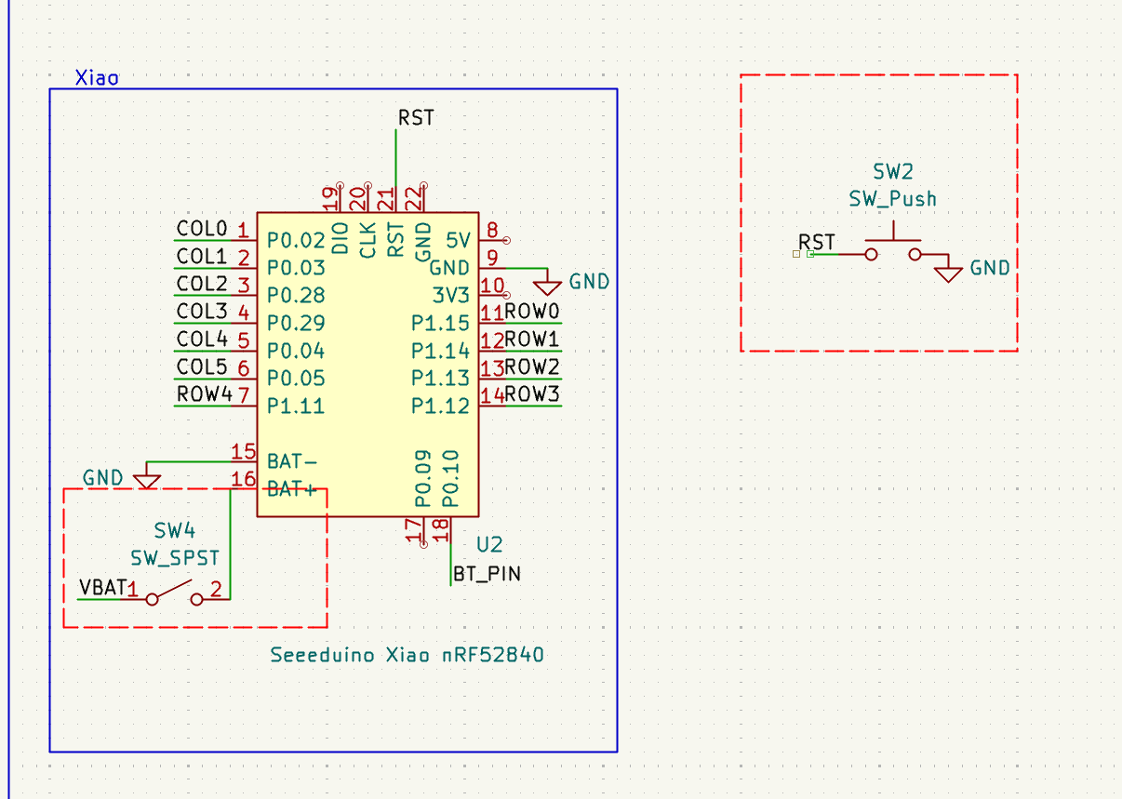Click the no-connect pin 8 on 5V
Image resolution: width=1122 pixels, height=799 pixels.
pyautogui.click(x=505, y=240)
